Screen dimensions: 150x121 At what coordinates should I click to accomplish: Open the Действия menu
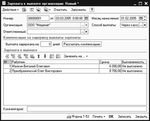(11, 10)
